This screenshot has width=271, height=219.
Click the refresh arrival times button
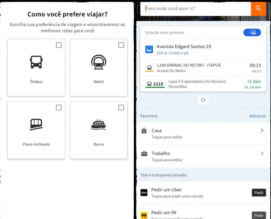click(203, 100)
